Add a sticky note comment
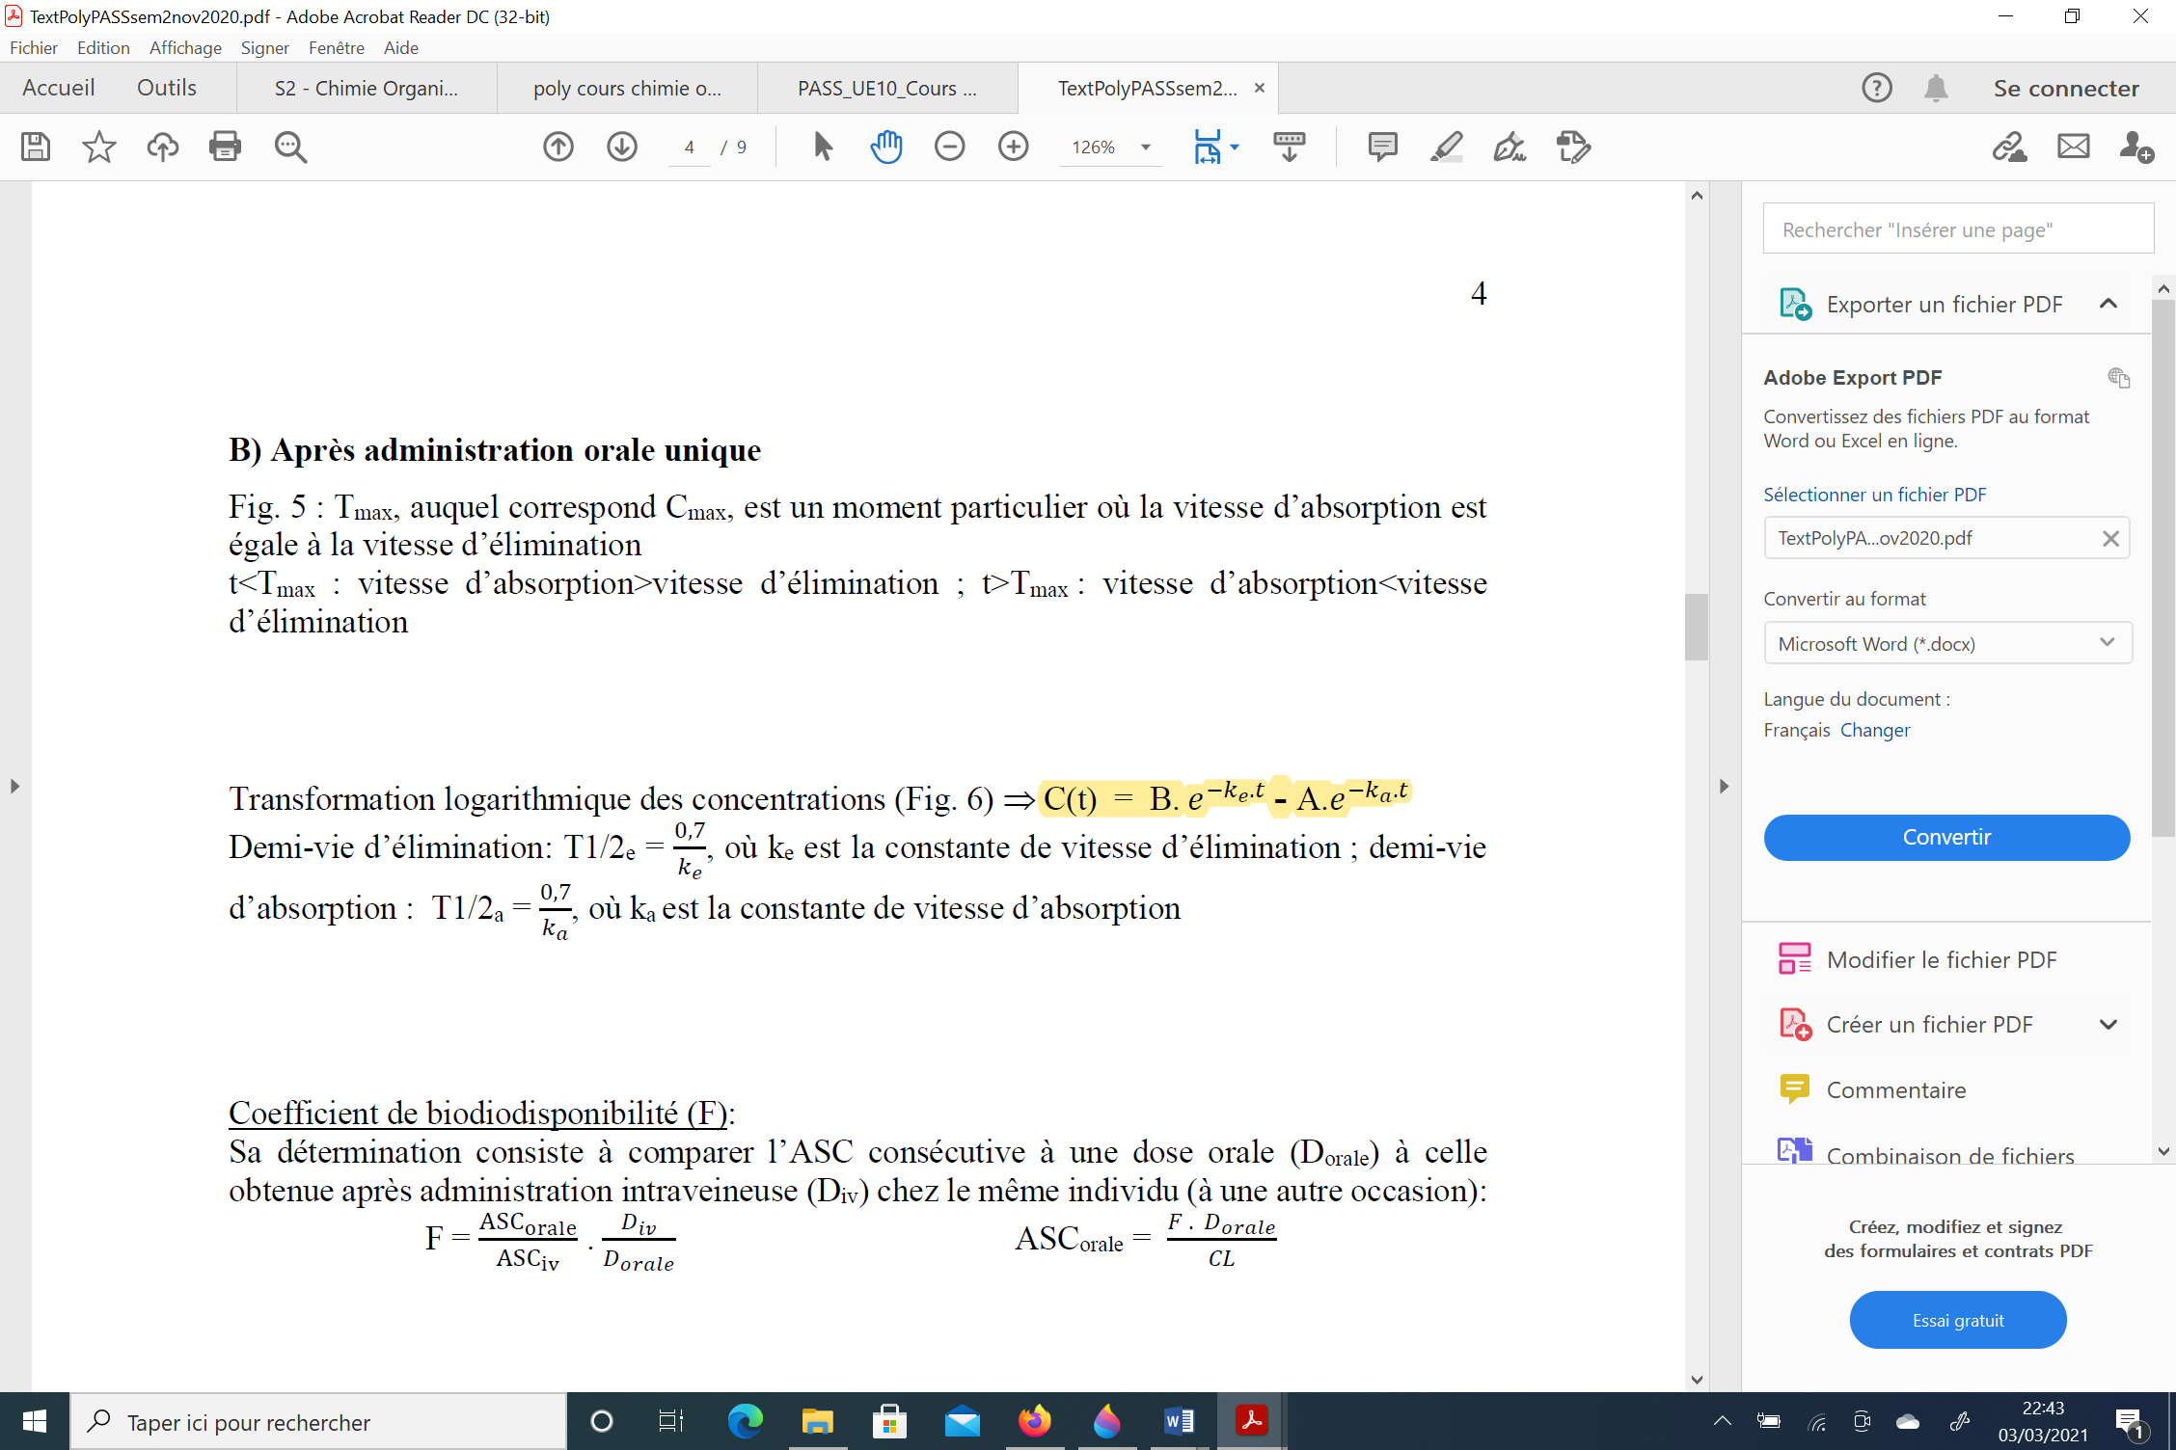Viewport: 2176px width, 1450px height. coord(1382,147)
